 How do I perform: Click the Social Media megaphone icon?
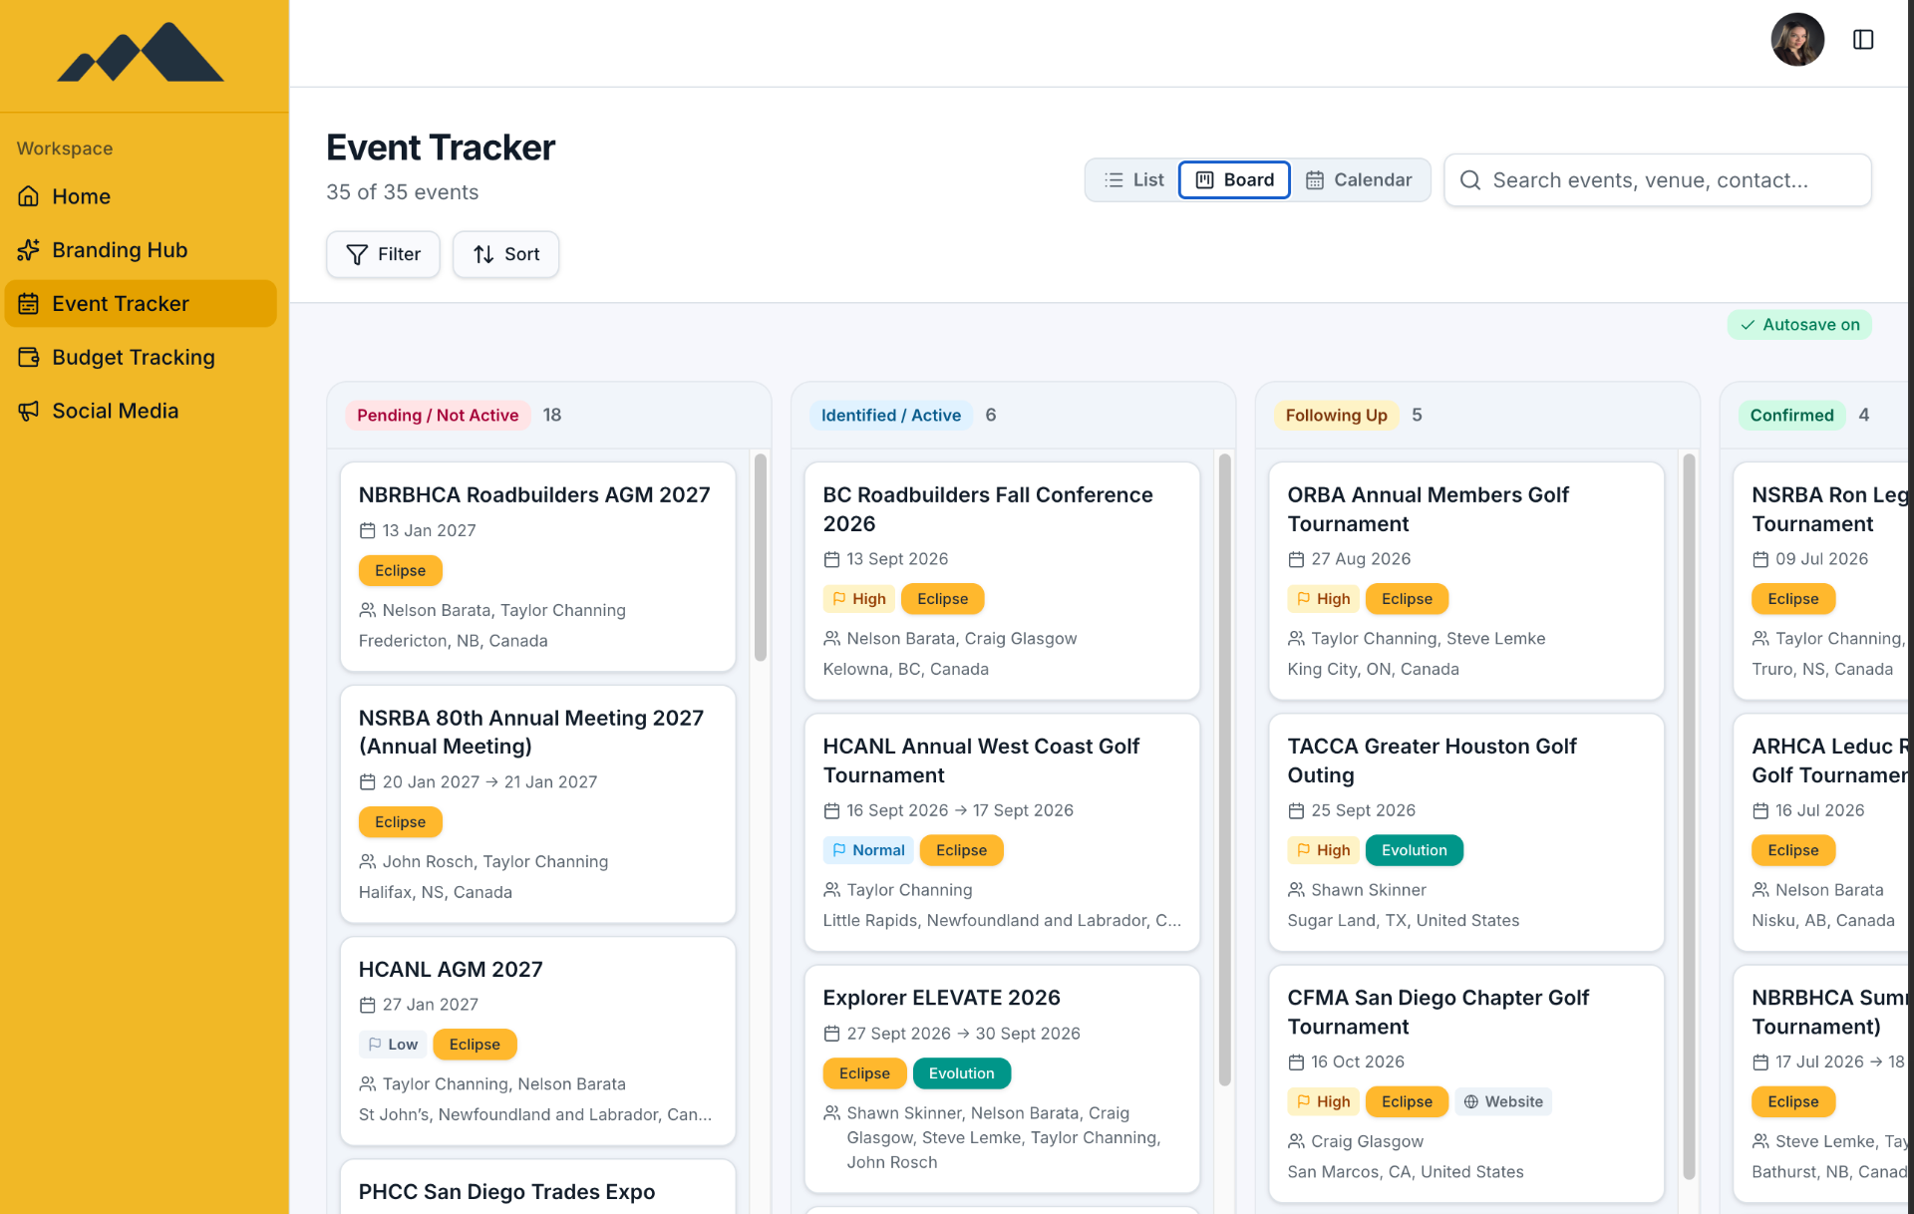coord(29,411)
